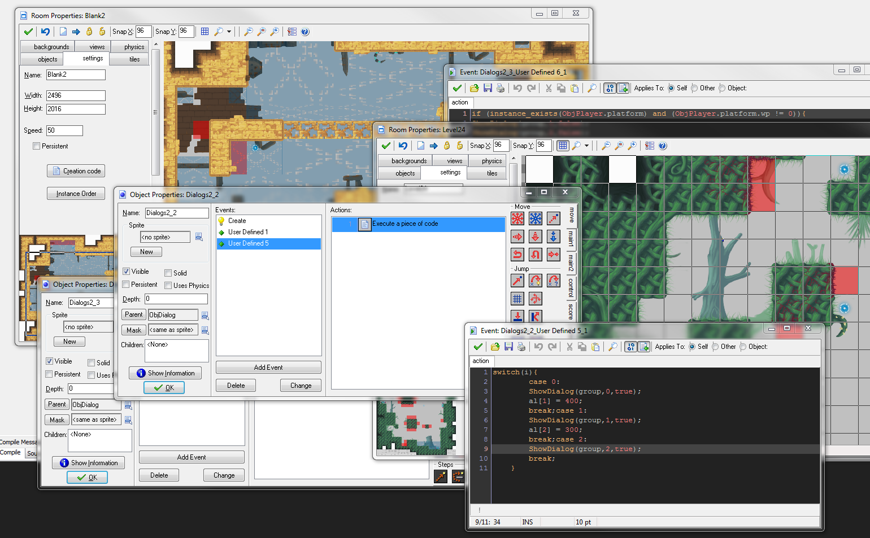
Task: Select the Jump to Random action icon
Action: [x=554, y=281]
